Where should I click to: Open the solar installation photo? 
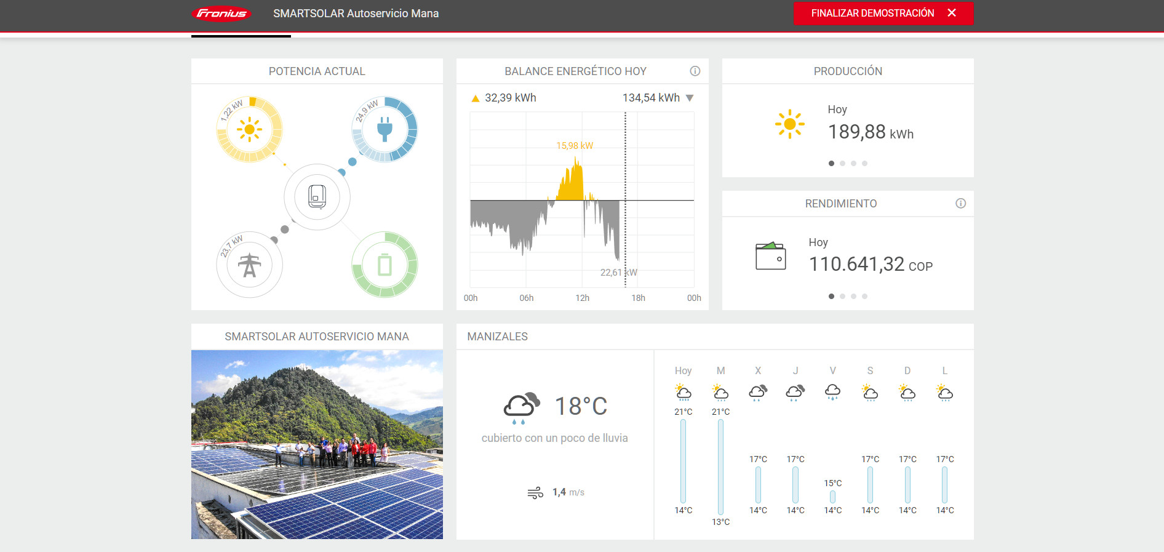(x=317, y=444)
